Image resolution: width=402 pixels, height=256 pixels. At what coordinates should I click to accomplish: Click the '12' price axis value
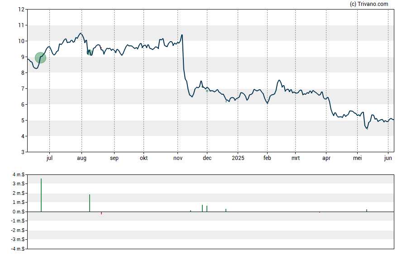[x=21, y=10]
